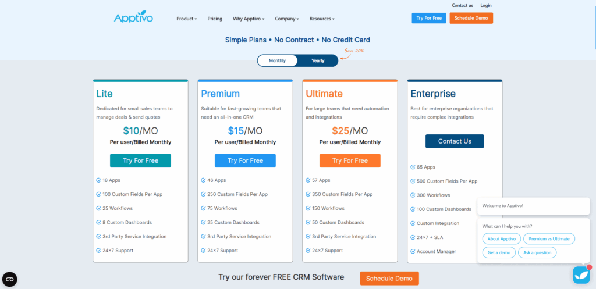The height and width of the screenshot is (289, 596).
Task: Click Simple Plans No Contract headline
Action: click(x=297, y=40)
